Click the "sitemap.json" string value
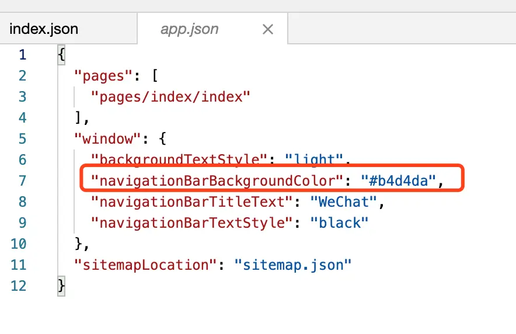This screenshot has height=334, width=516. click(x=293, y=265)
